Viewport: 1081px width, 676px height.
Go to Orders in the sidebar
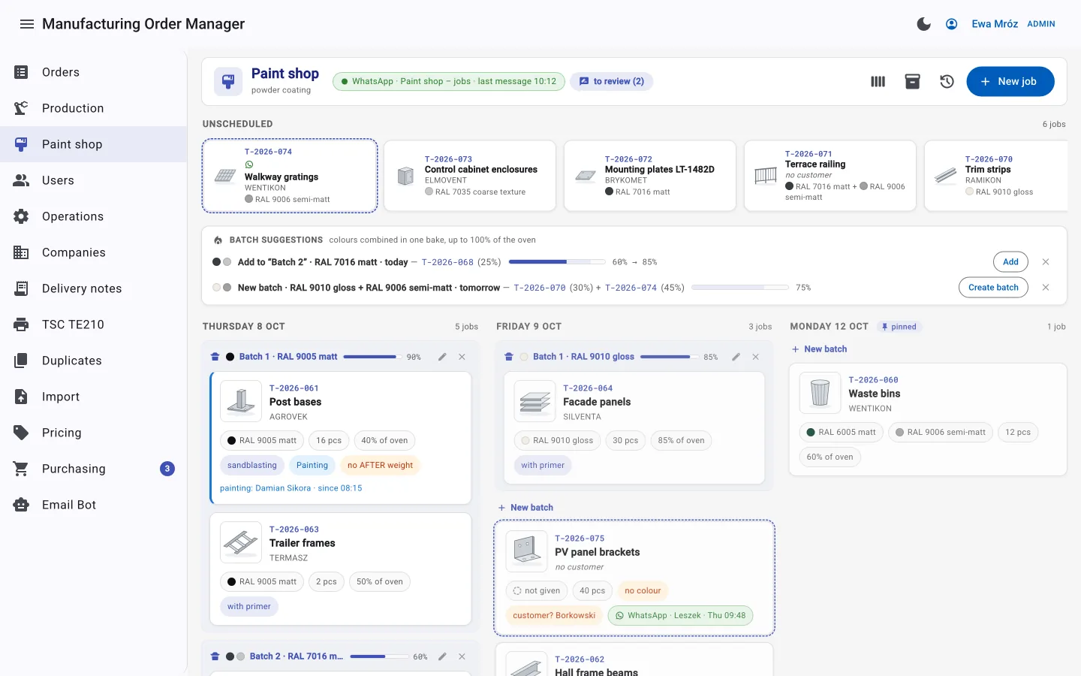point(93,72)
